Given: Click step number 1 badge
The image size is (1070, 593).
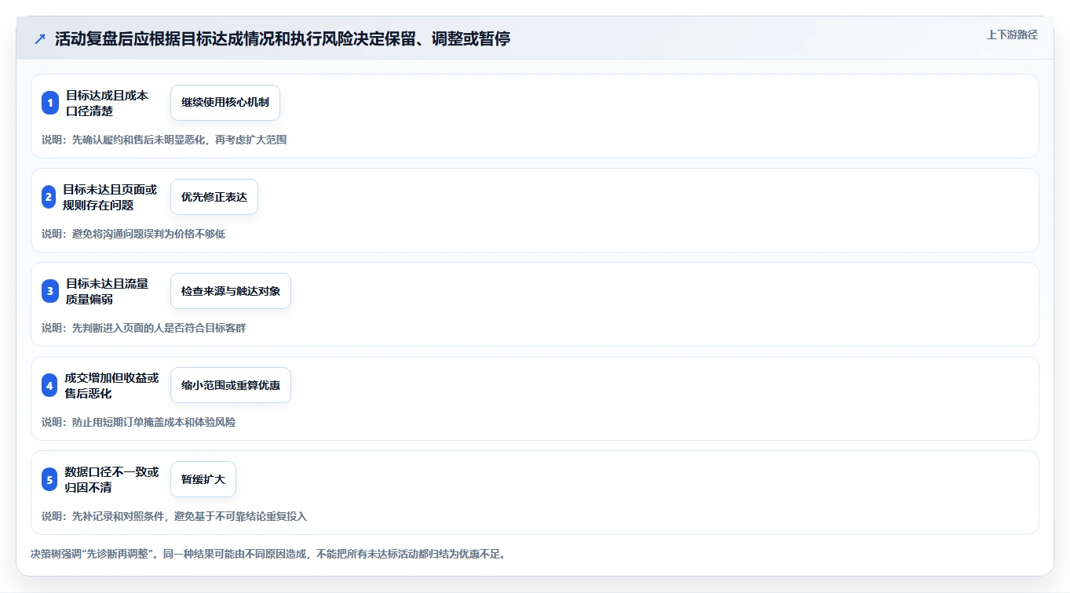Looking at the screenshot, I should [50, 103].
